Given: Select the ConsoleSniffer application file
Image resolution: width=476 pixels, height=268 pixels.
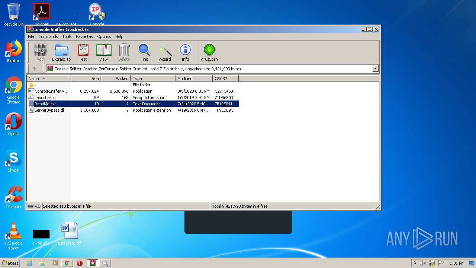Looking at the screenshot, I should click(133, 91).
